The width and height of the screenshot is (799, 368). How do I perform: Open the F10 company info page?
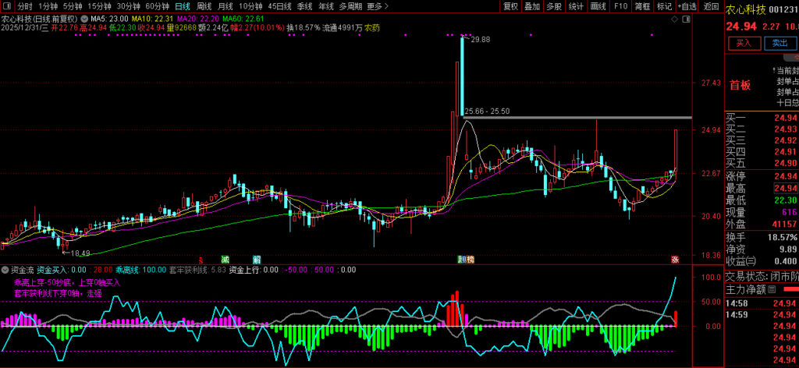pyautogui.click(x=620, y=6)
